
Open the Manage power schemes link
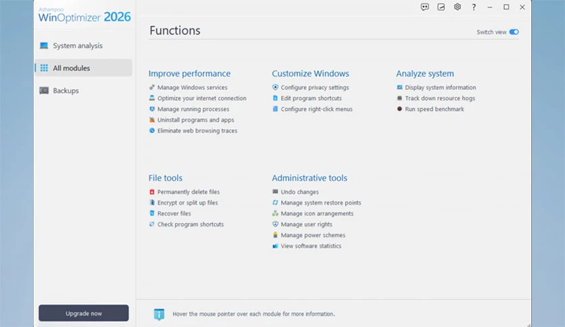(x=313, y=235)
